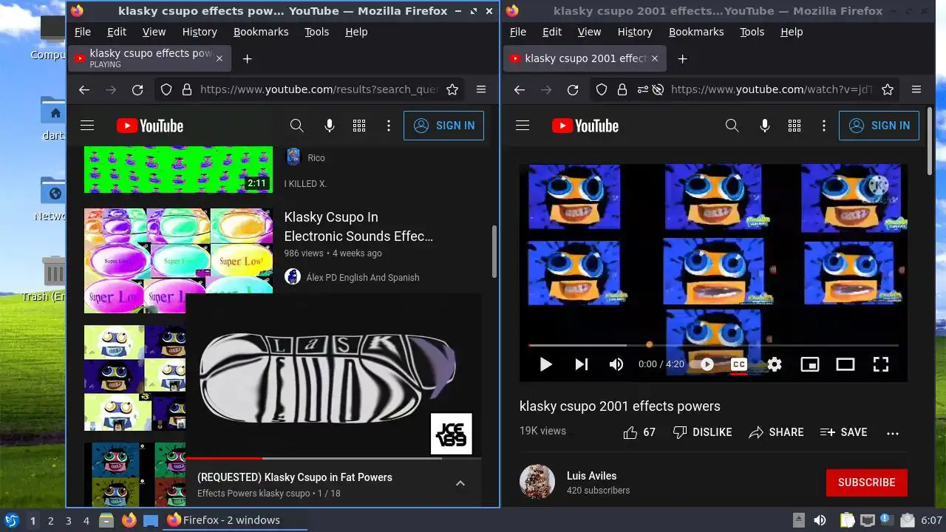Enter full screen video mode
This screenshot has height=532, width=946.
coord(881,364)
